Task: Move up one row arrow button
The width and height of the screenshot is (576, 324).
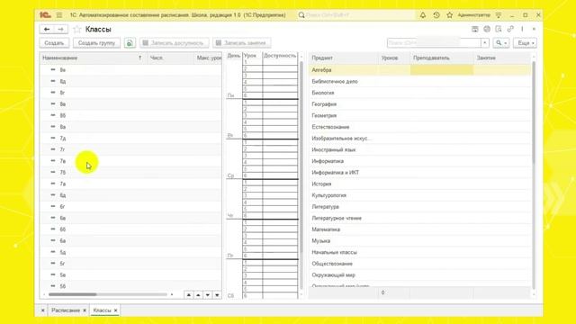Action: 198,295
